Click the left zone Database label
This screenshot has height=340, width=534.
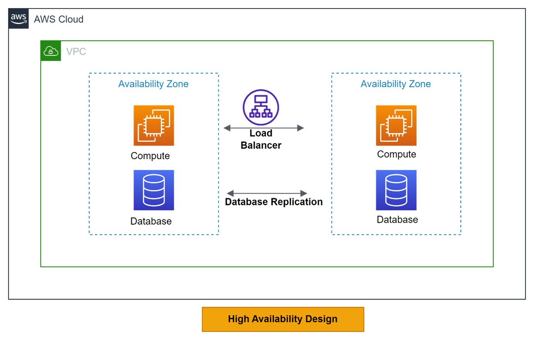[151, 221]
